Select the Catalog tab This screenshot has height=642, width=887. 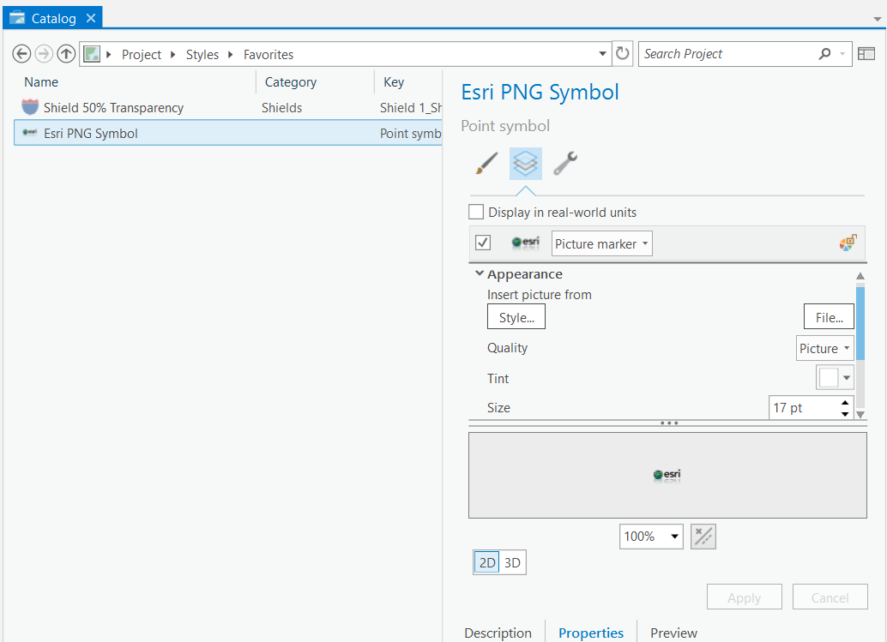(x=52, y=18)
